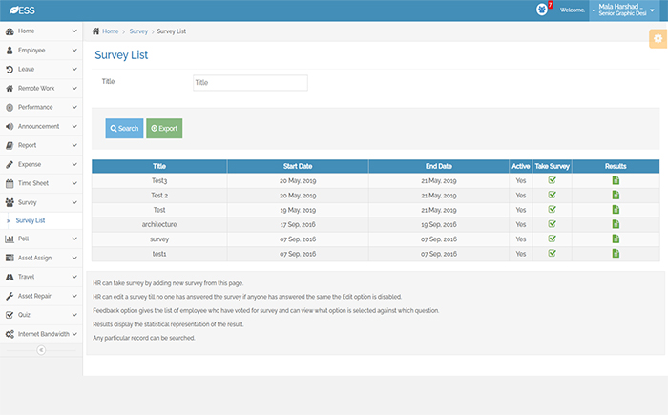Viewport: 668px width, 415px height.
Task: Sort by Start Date column header
Action: pyautogui.click(x=298, y=166)
